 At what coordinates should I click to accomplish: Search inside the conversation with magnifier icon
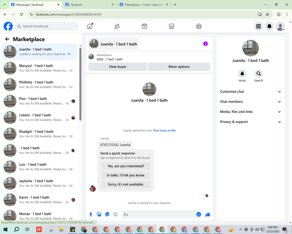click(x=259, y=74)
